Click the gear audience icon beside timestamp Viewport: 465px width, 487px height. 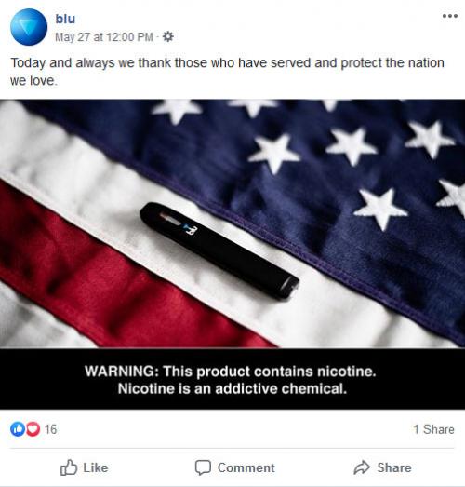[x=168, y=36]
